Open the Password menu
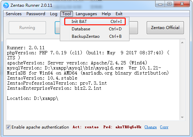This screenshot has height=137, width=193. pos(36,14)
